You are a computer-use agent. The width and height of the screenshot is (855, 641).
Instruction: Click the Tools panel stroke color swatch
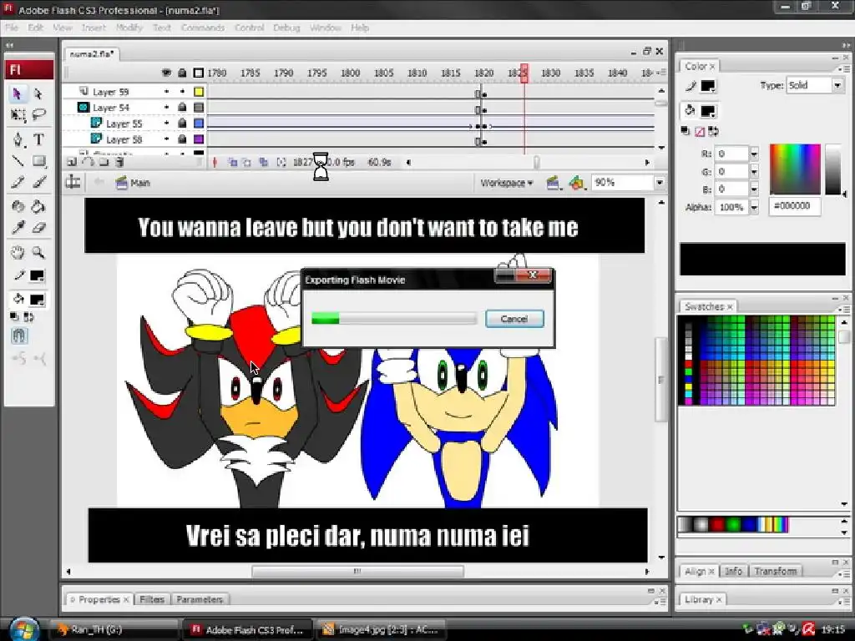click(x=37, y=275)
